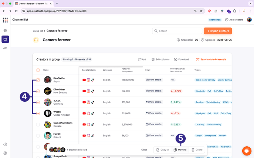This screenshot has width=254, height=158.
Task: Open the browser extensions puzzle icon
Action: click(x=235, y=11)
